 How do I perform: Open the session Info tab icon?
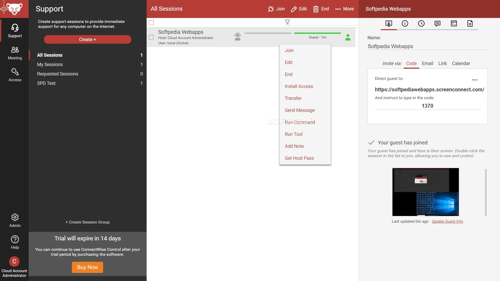point(405,23)
